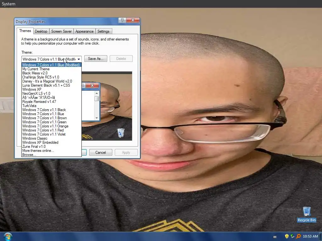This screenshot has height=241, width=322.
Task: Click the preview window's red close button
Action: [x=92, y=85]
